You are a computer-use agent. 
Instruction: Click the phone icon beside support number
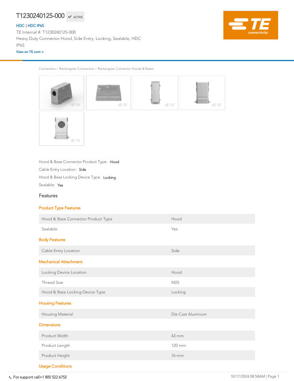click(10, 377)
